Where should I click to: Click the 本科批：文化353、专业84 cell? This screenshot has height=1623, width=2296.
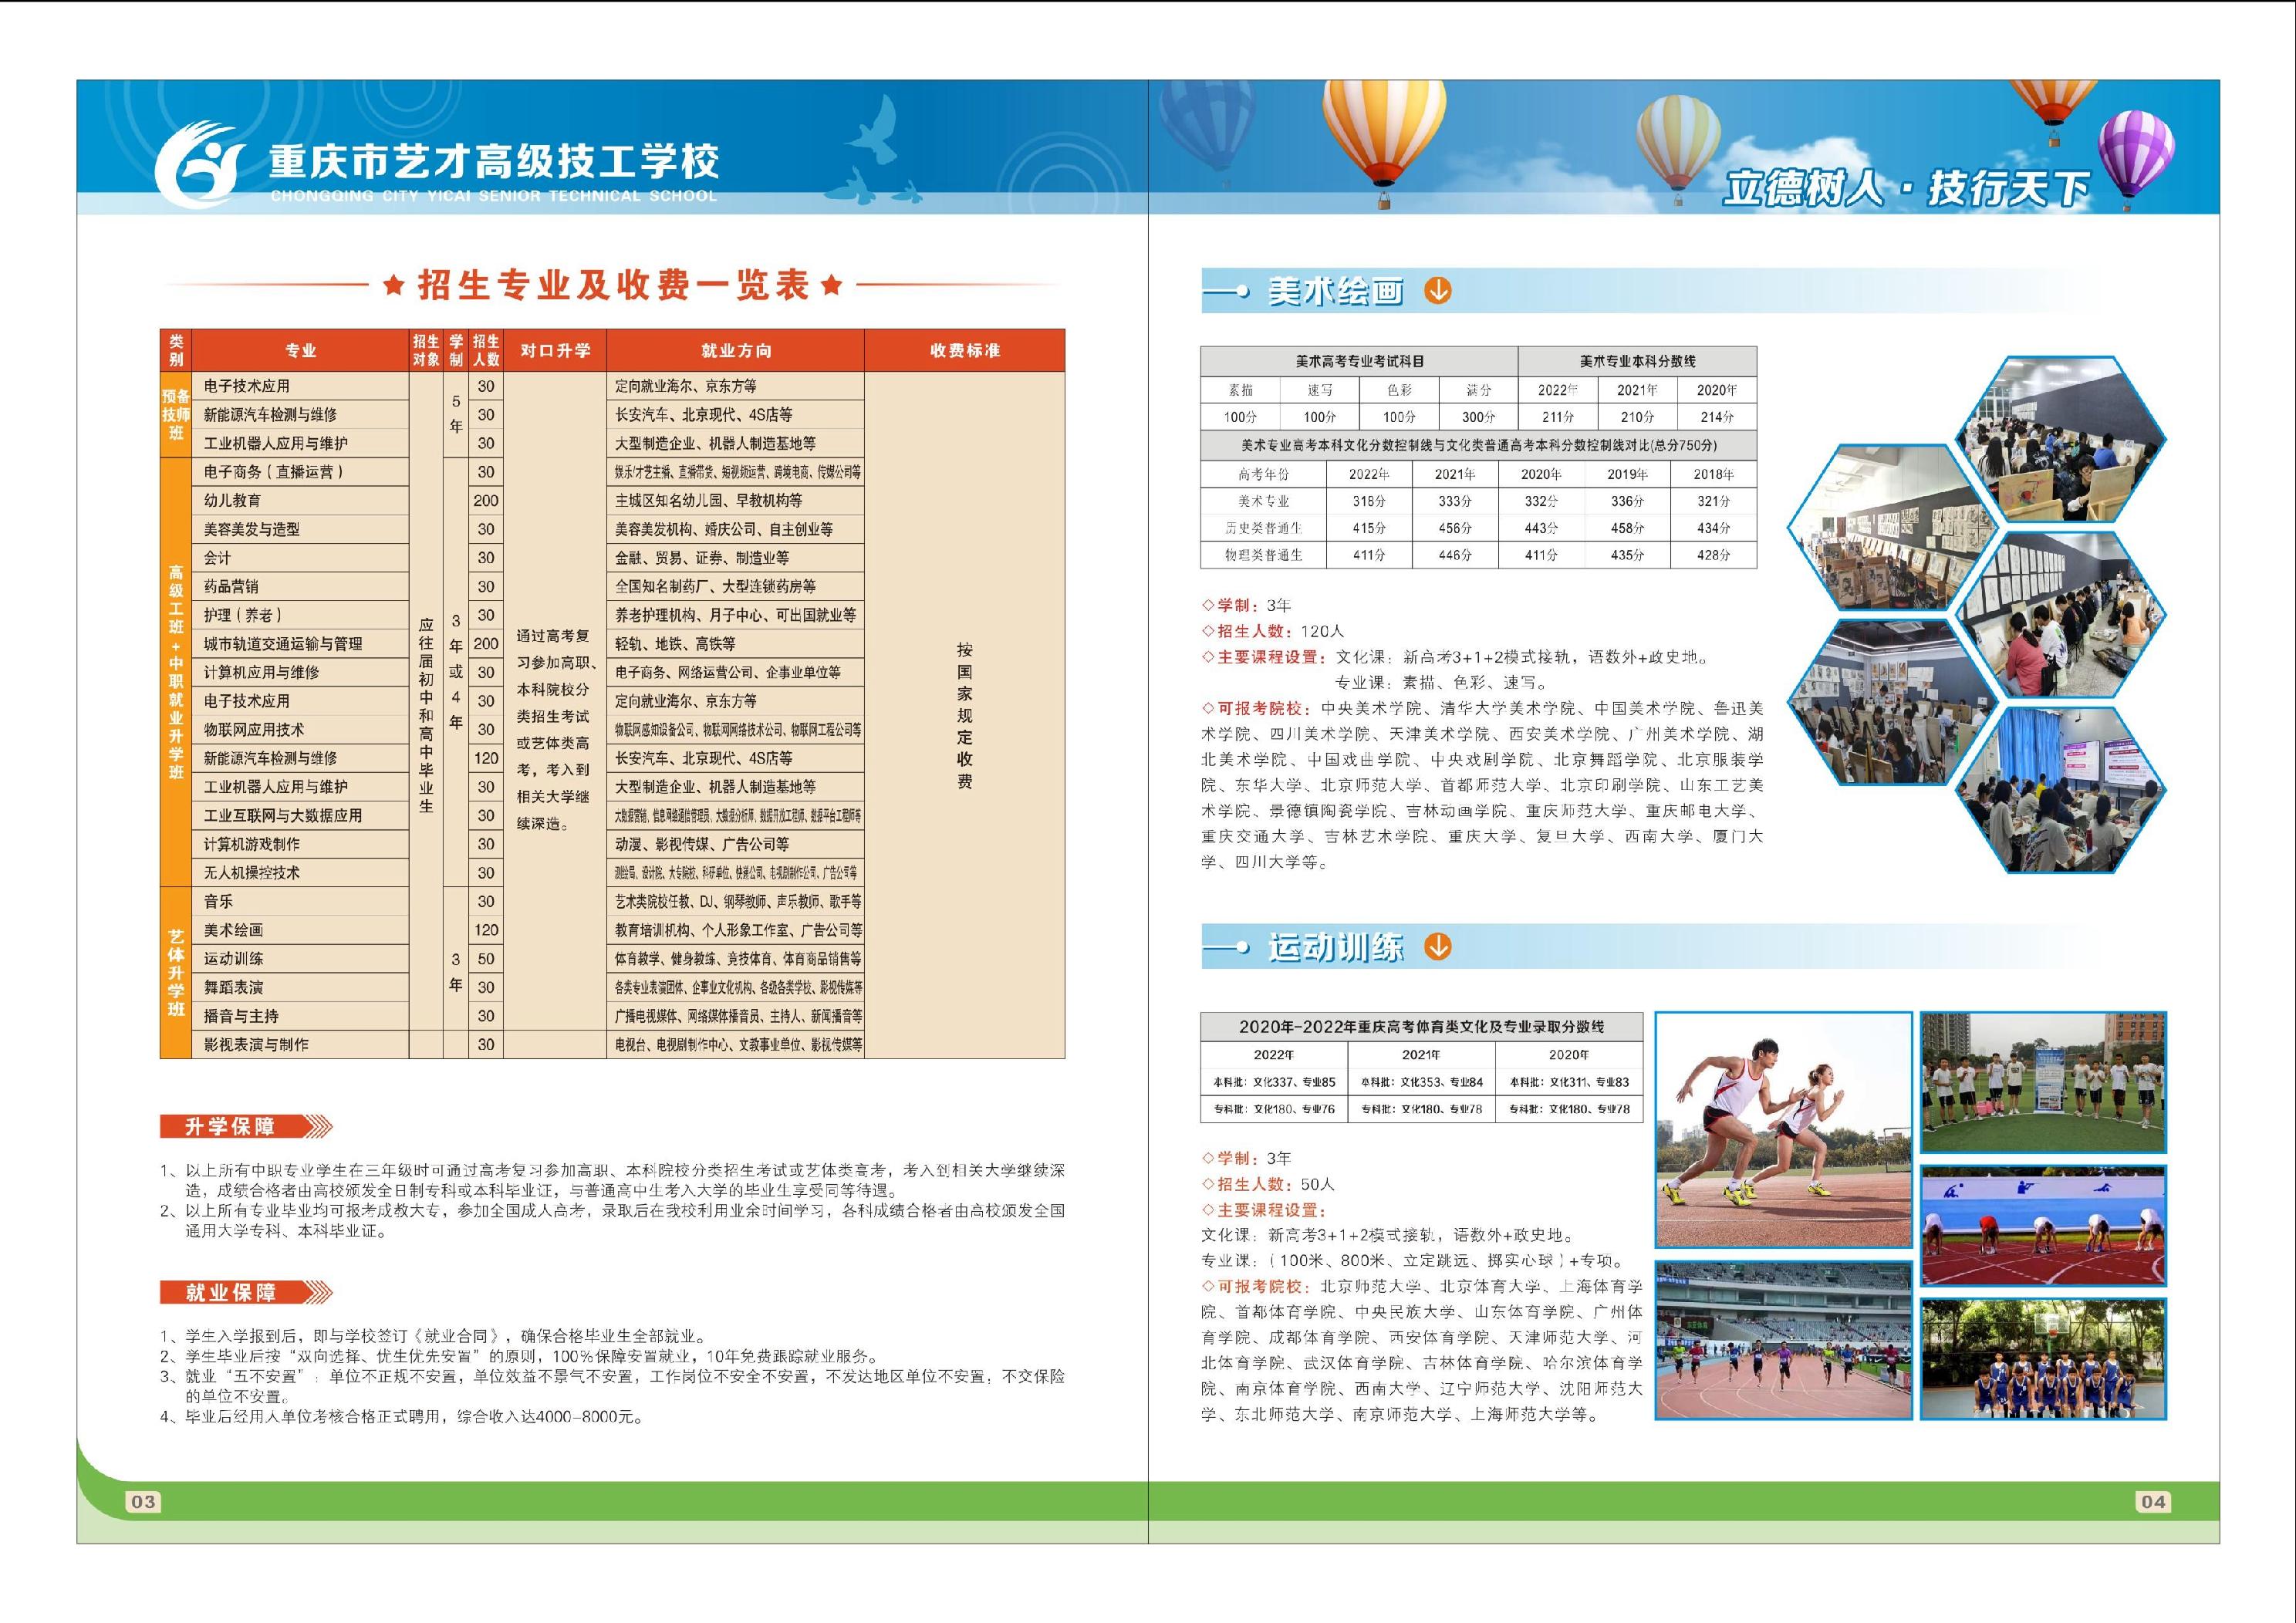tap(1421, 1082)
